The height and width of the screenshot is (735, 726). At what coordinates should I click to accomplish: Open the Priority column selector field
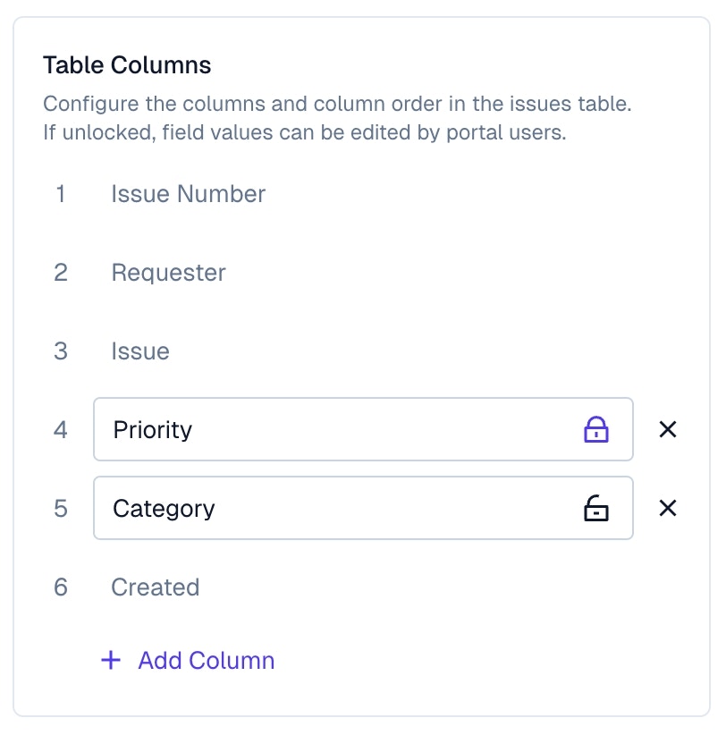(x=340, y=430)
